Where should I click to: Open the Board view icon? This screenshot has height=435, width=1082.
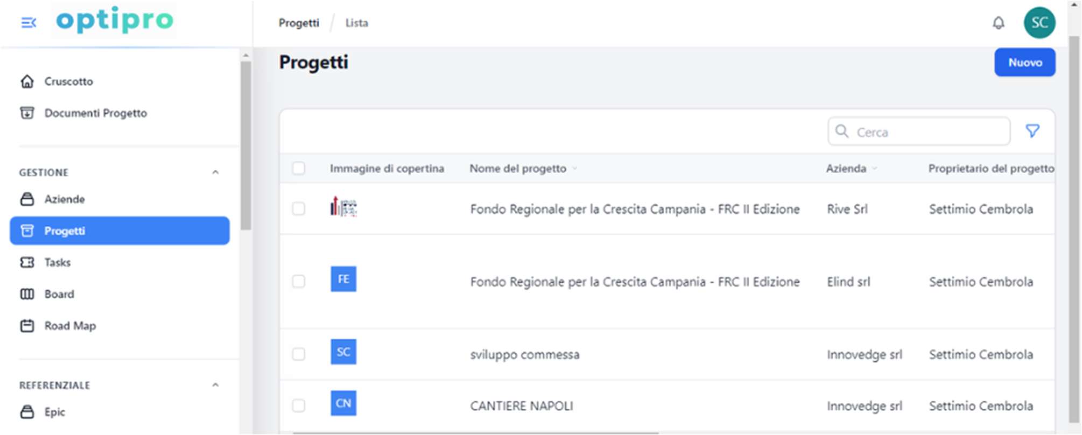27,294
